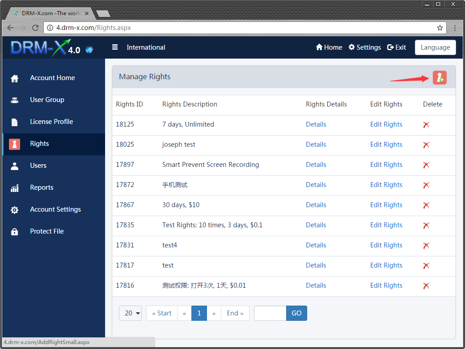
Task: View site information icon in address bar
Action: tap(50, 28)
